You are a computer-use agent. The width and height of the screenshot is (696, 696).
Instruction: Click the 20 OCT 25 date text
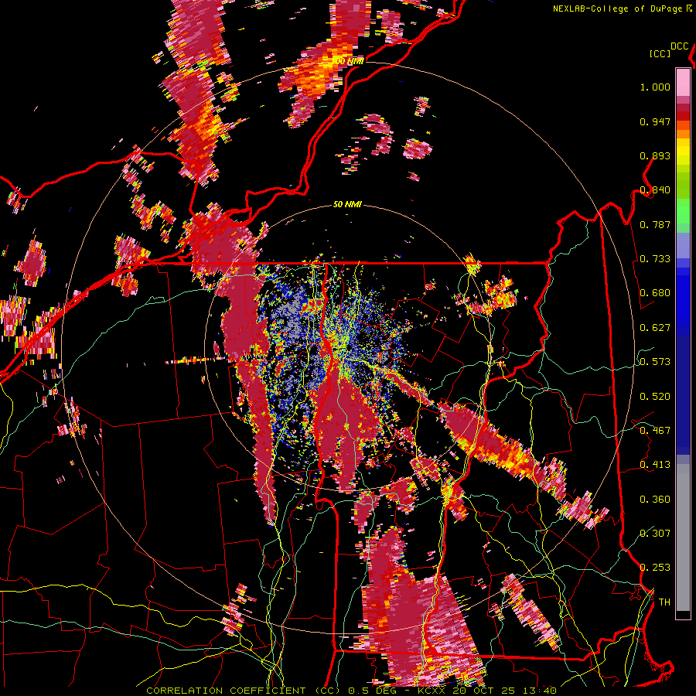point(485,691)
